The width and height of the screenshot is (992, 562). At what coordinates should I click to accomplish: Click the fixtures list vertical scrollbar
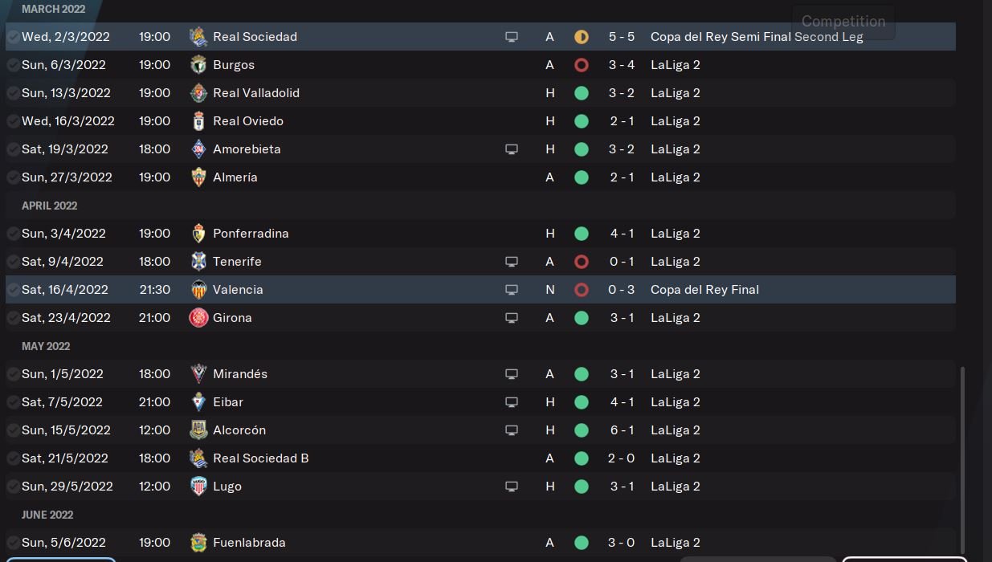[962, 458]
